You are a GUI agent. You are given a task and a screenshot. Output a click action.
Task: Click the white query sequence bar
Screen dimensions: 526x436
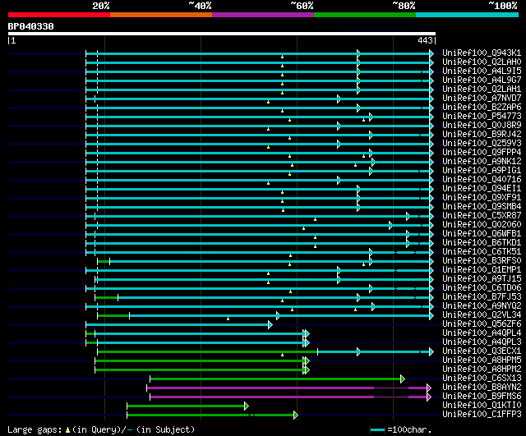(x=222, y=34)
